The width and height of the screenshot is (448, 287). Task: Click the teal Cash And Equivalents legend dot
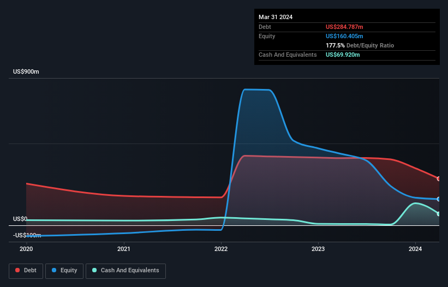coord(94,270)
